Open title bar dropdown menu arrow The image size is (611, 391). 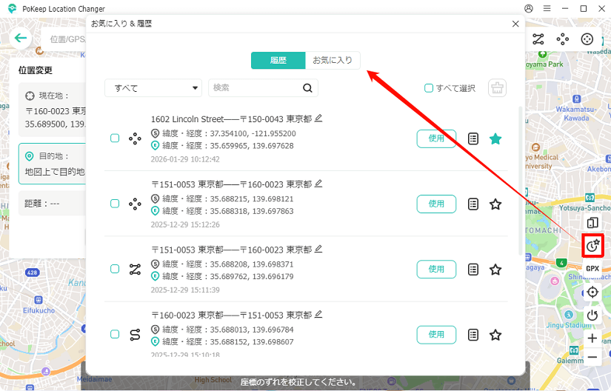(547, 8)
